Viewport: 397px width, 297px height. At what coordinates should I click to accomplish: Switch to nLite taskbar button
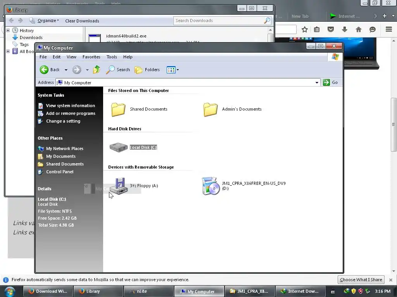click(148, 291)
